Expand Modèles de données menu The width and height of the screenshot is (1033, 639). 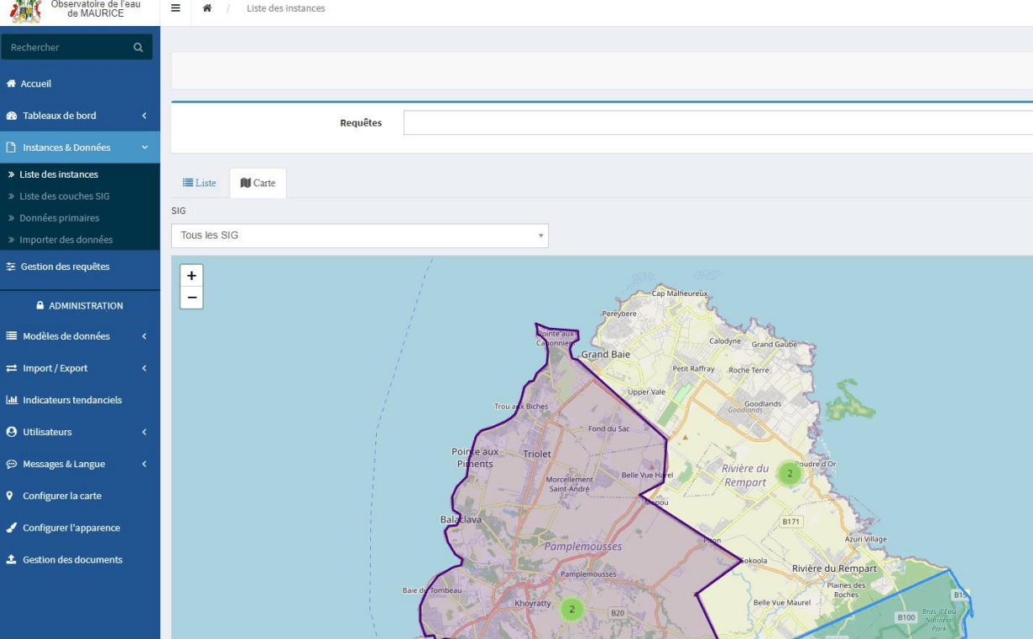coord(80,336)
